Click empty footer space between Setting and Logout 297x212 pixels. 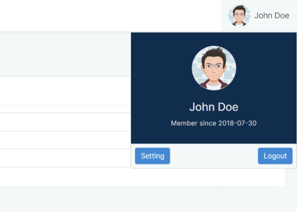(x=214, y=156)
